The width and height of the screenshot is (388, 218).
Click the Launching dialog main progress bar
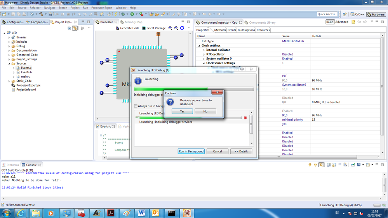point(194,89)
